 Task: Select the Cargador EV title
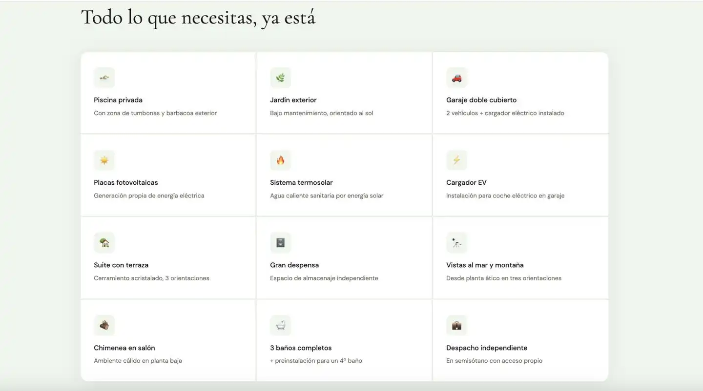tap(466, 182)
